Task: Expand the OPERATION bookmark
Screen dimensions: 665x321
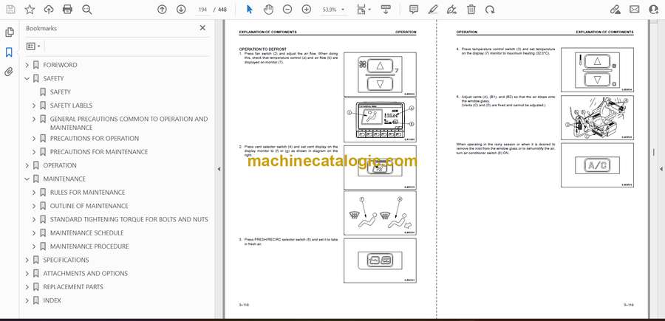Action: pyautogui.click(x=27, y=165)
